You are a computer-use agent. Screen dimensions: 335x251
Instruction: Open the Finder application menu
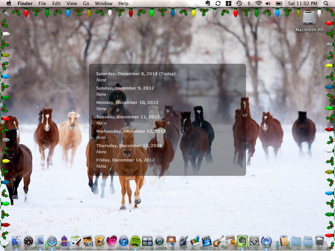25,3
